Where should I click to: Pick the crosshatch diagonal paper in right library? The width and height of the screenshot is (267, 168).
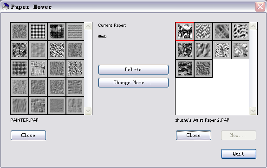pyautogui.click(x=222, y=31)
